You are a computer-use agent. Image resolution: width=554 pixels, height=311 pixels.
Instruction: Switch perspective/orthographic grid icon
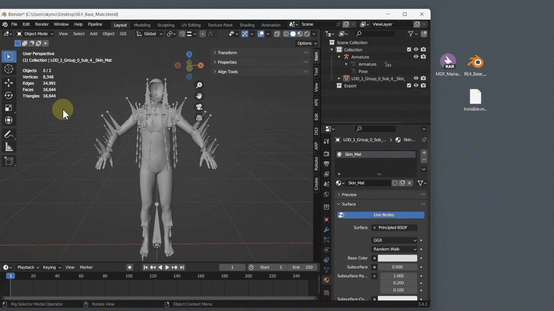tap(199, 117)
